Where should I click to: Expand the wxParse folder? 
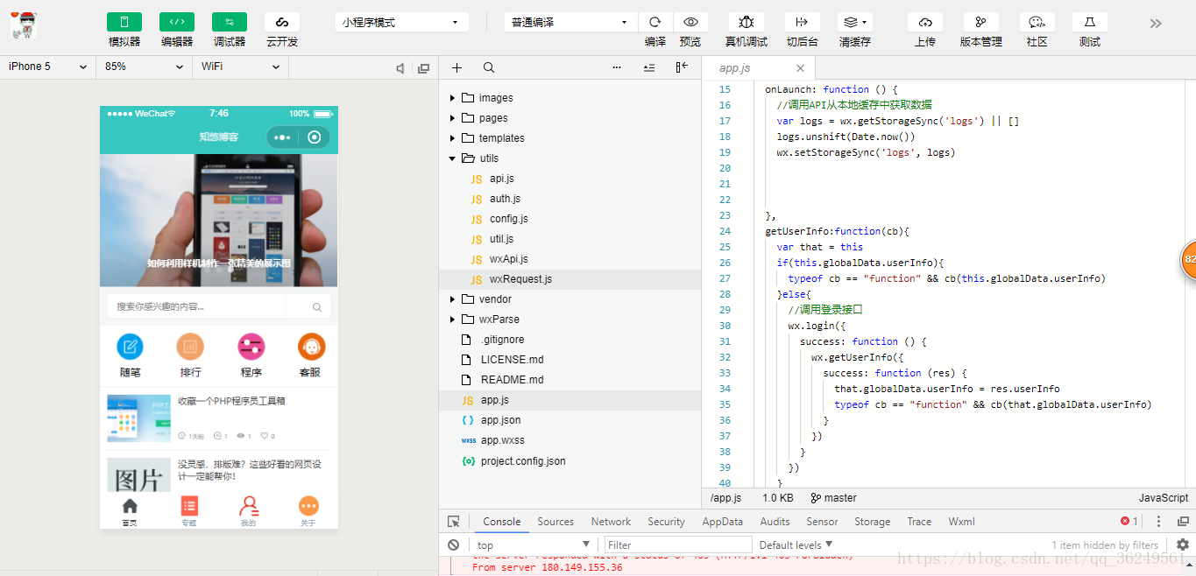(x=452, y=320)
